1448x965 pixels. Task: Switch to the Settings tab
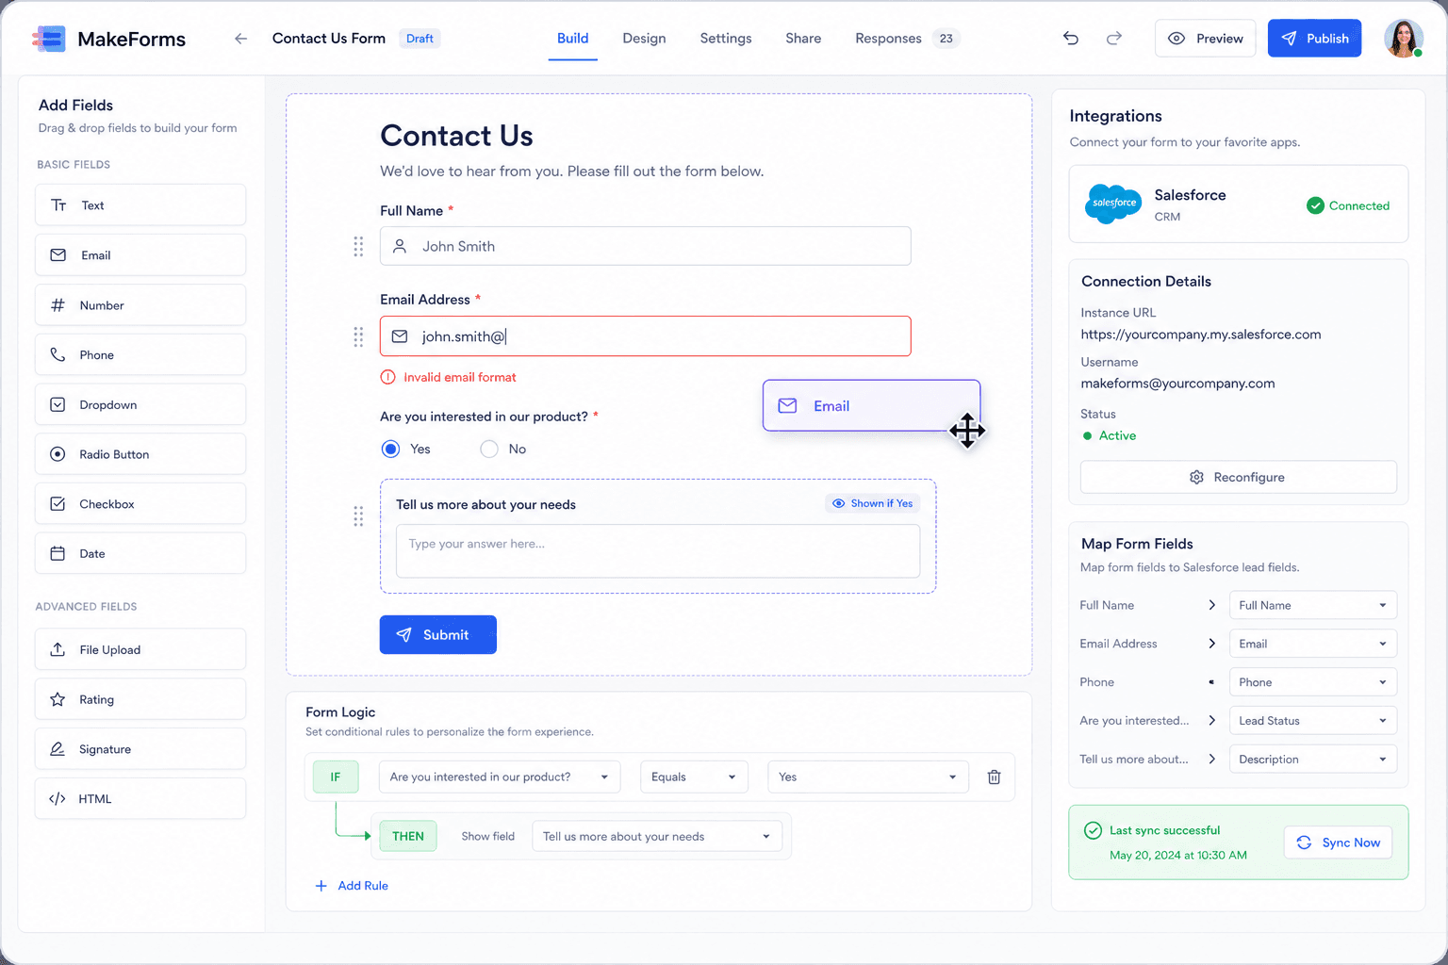tap(726, 39)
